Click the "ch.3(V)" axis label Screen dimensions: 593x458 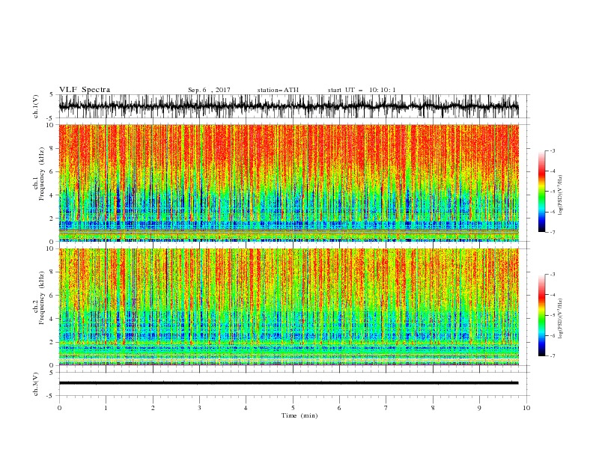coord(36,384)
